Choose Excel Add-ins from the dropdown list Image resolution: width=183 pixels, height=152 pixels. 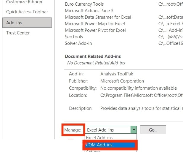click(x=111, y=138)
